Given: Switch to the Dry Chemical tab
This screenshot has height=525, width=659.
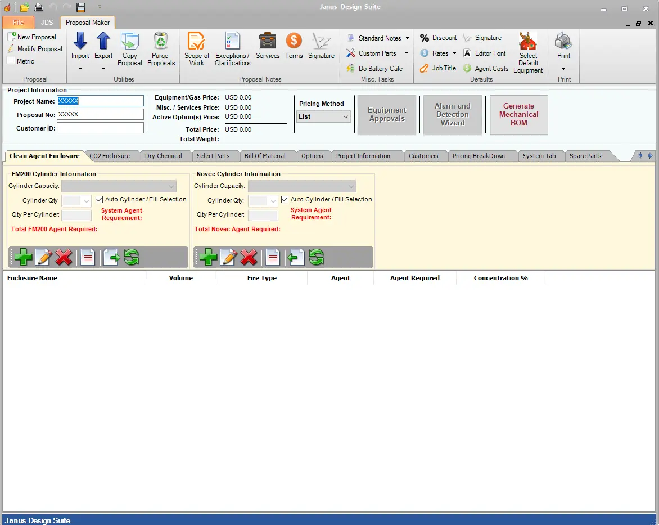Looking at the screenshot, I should point(164,156).
